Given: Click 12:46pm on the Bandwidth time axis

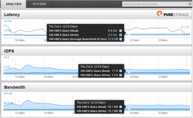Looking at the screenshot, I should pos(20,113).
